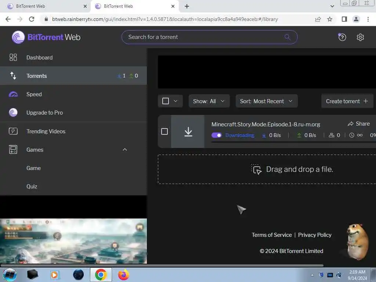Screen dimensions: 376x282
Task: Click Upgrade to Pro
Action: click(73, 112)
